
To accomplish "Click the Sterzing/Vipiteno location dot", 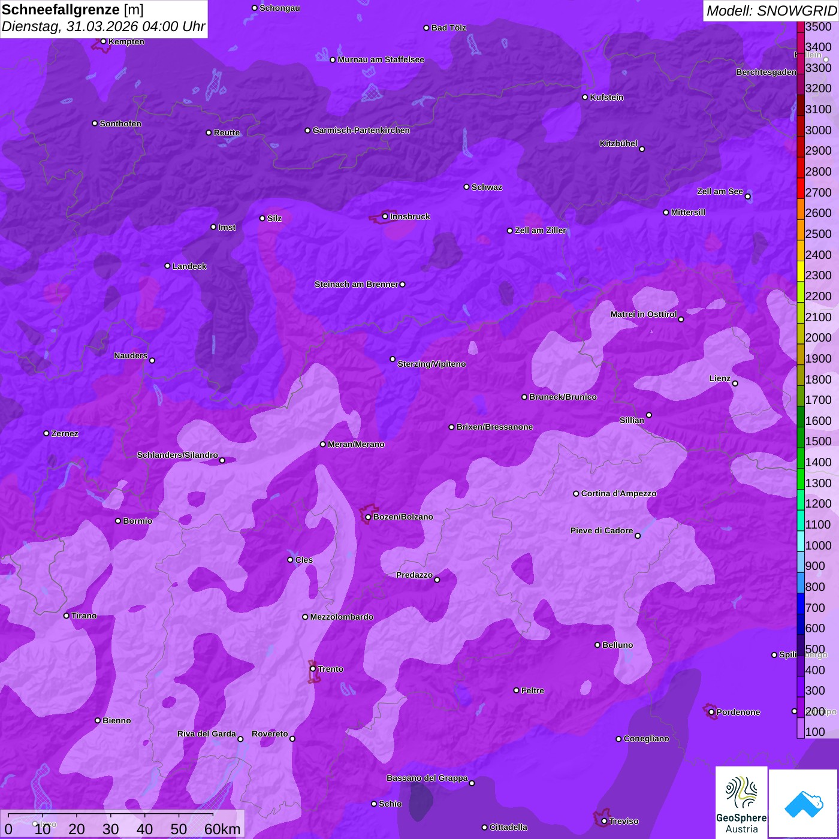I will (393, 360).
